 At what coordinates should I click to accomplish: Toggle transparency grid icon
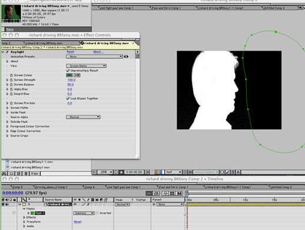(190, 172)
